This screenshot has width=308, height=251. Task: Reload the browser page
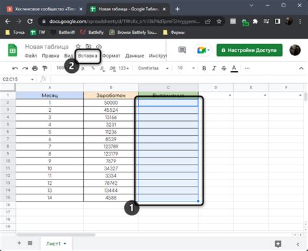pyautogui.click(x=30, y=21)
